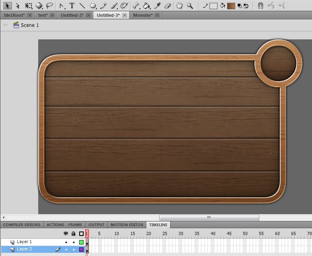Open the Motion Editor panel tab
The height and width of the screenshot is (256, 312).
(x=127, y=225)
